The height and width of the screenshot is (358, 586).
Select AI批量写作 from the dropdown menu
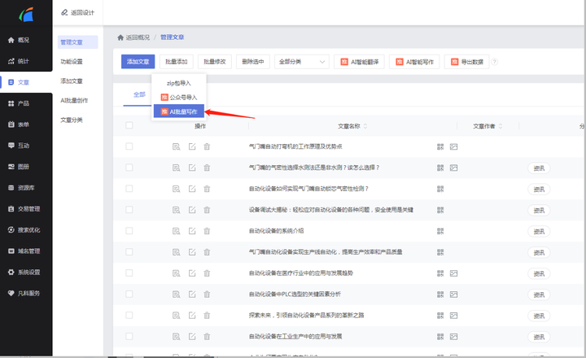click(179, 111)
